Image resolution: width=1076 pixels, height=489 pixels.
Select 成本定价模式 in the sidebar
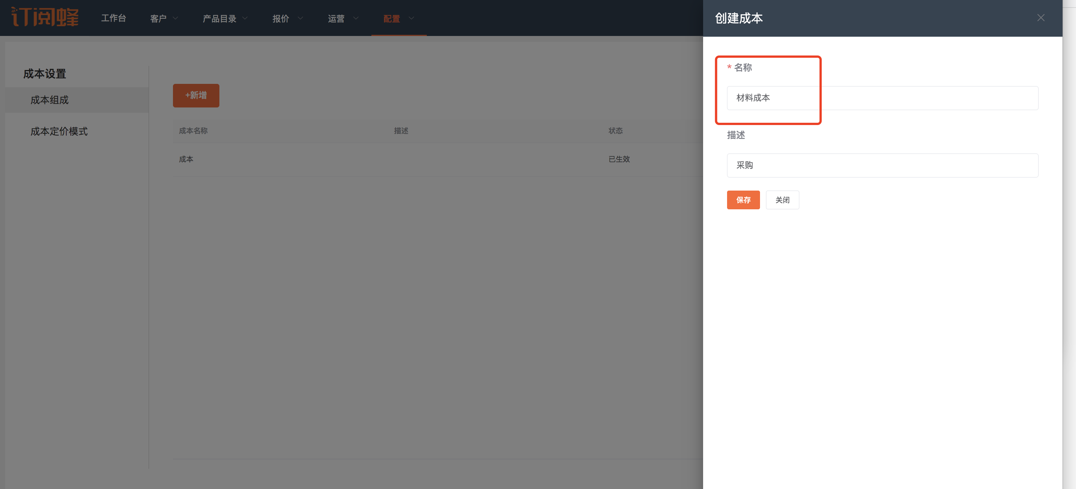pyautogui.click(x=59, y=131)
